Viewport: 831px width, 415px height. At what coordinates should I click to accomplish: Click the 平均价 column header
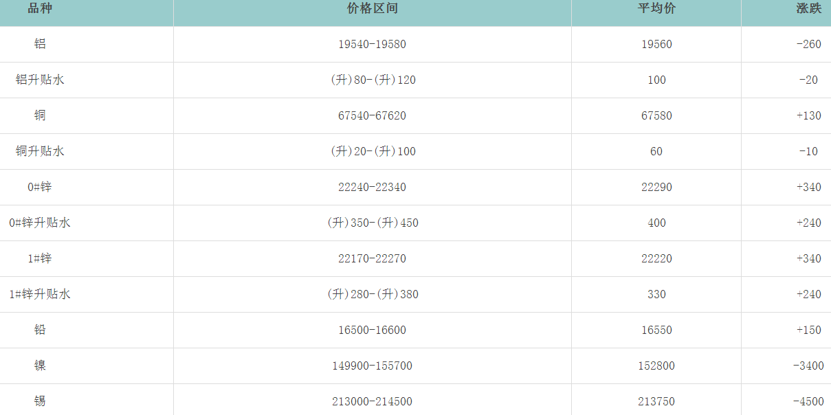(656, 9)
